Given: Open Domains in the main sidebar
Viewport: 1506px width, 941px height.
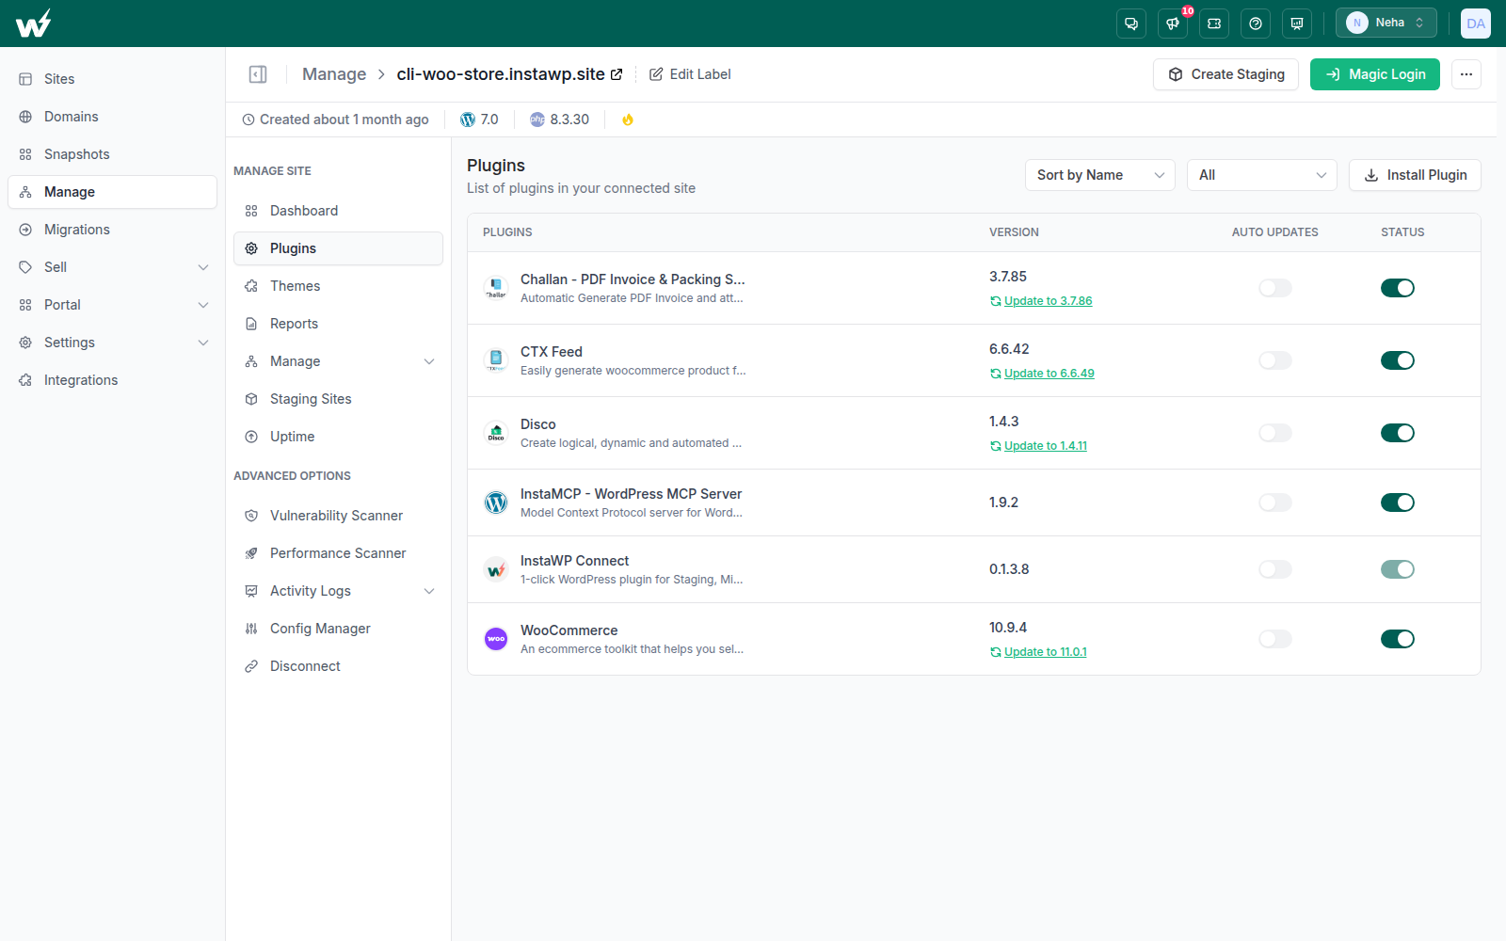Looking at the screenshot, I should tap(113, 117).
